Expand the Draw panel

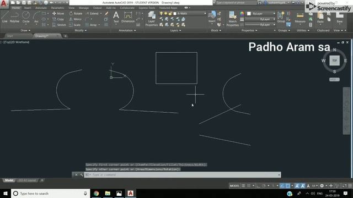pos(25,30)
